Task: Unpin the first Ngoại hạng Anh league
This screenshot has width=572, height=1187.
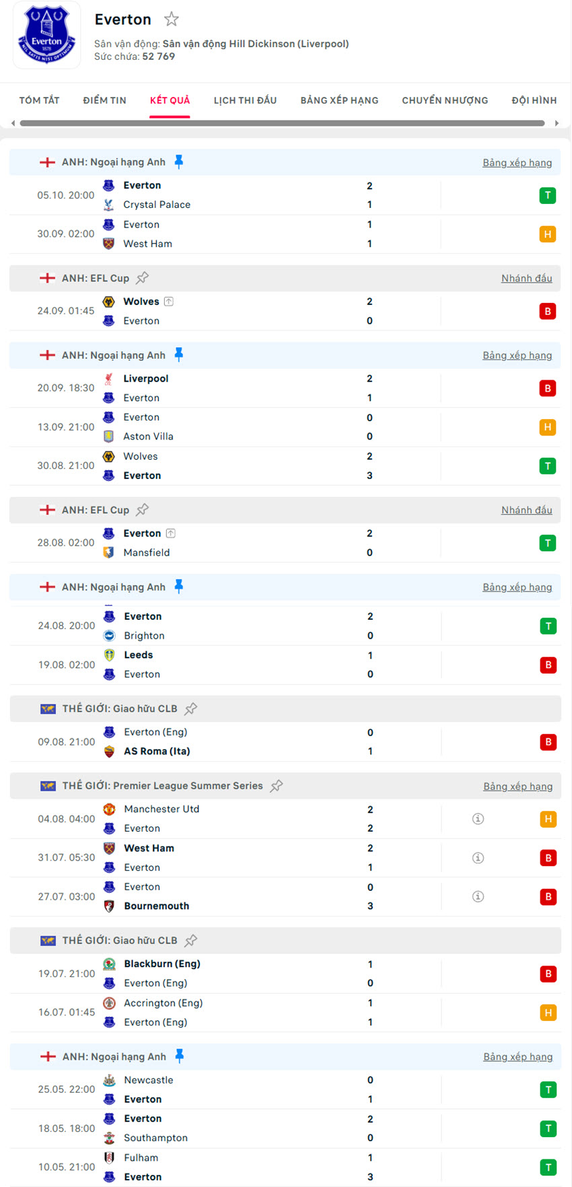Action: click(178, 161)
